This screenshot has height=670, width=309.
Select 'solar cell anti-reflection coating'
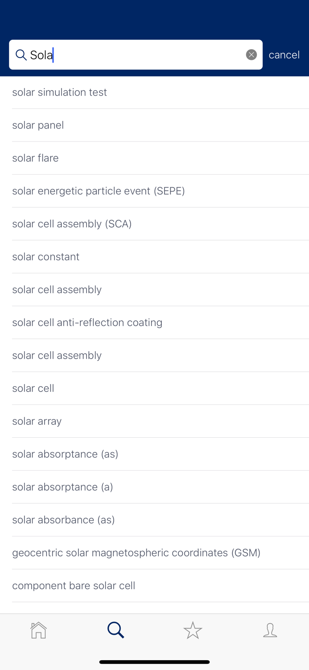pos(87,322)
